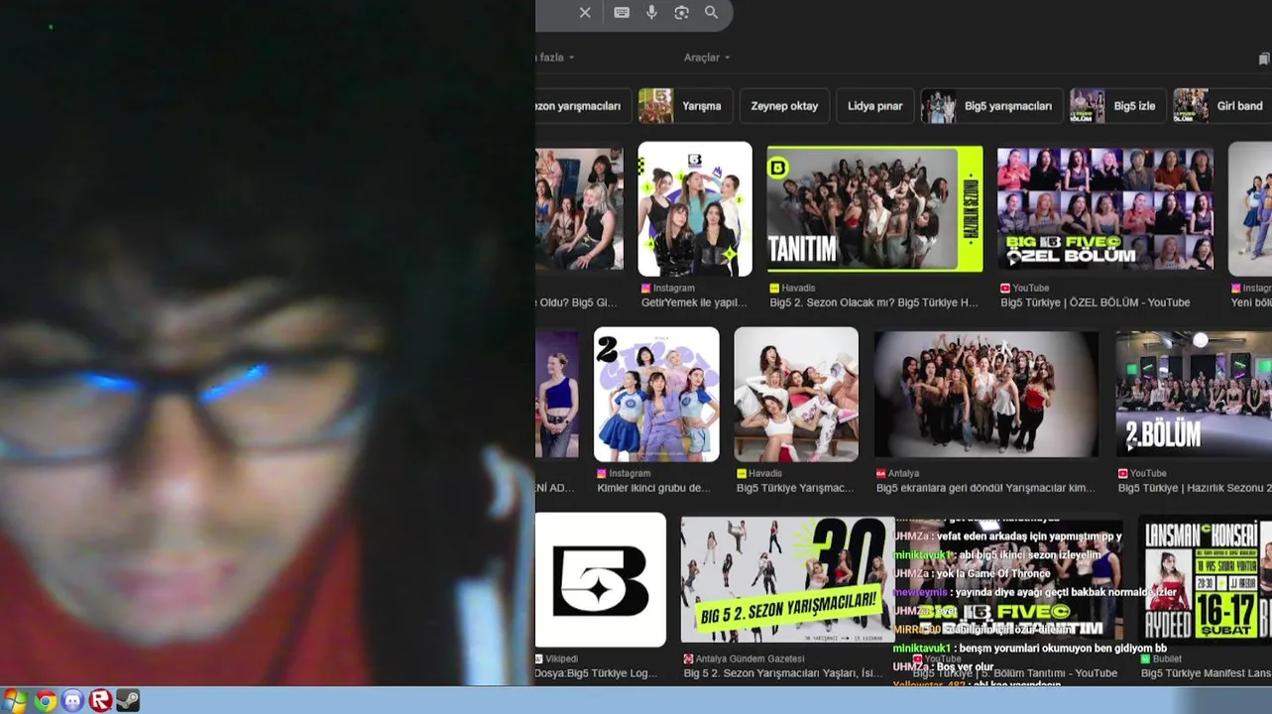Expand the 'fazla' more dropdown

tap(556, 58)
